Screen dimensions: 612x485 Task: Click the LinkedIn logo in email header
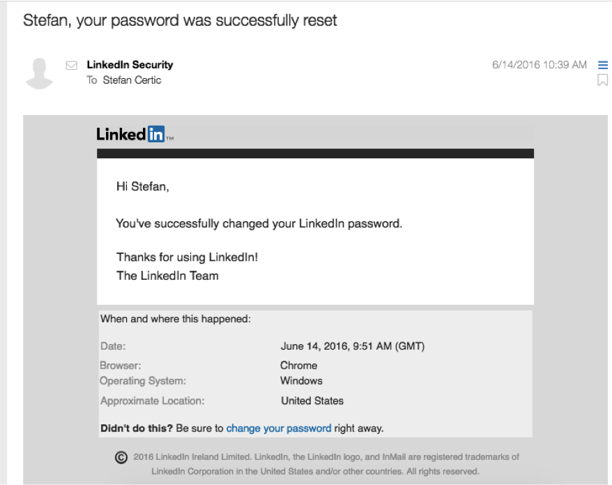(x=135, y=135)
